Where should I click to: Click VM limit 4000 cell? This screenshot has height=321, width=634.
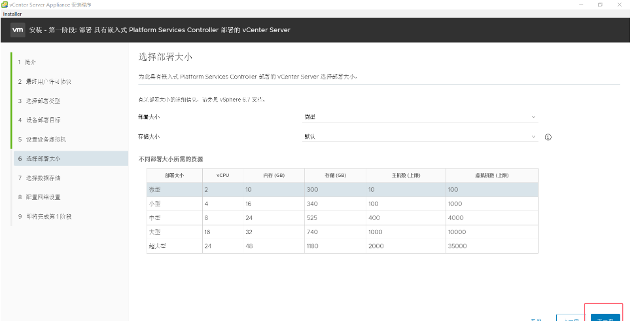pyautogui.click(x=455, y=217)
